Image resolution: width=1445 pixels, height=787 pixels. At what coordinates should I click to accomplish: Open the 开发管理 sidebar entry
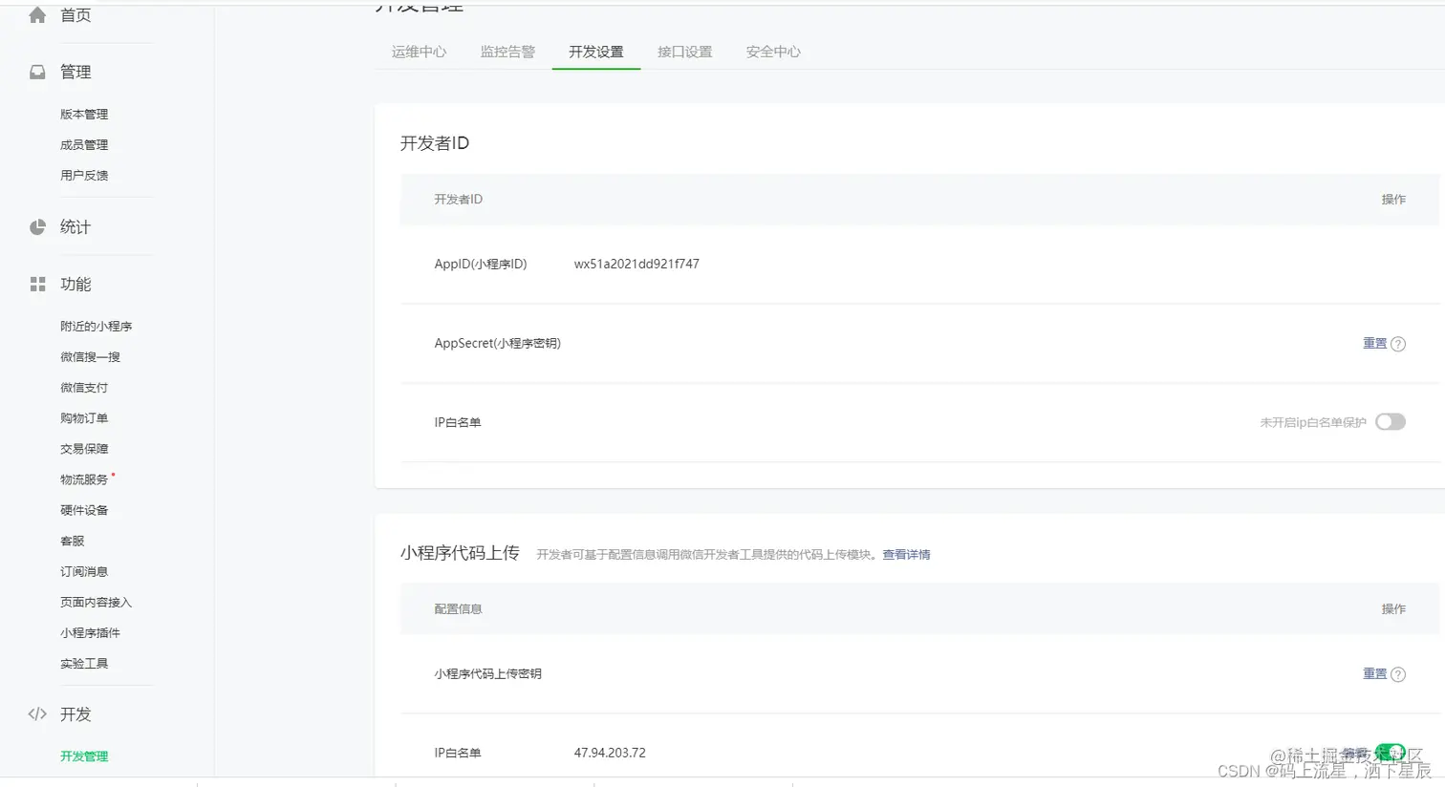click(x=84, y=755)
